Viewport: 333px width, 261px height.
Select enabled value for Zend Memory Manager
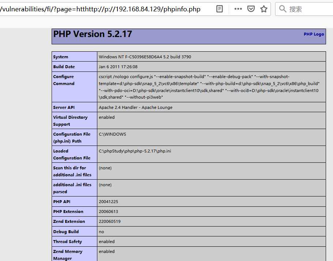click(x=106, y=251)
